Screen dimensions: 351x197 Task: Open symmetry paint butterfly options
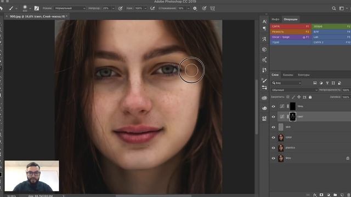[212, 8]
